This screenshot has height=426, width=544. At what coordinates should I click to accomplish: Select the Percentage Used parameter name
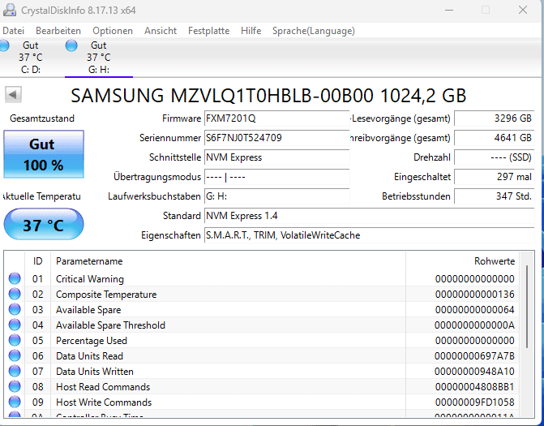[92, 341]
